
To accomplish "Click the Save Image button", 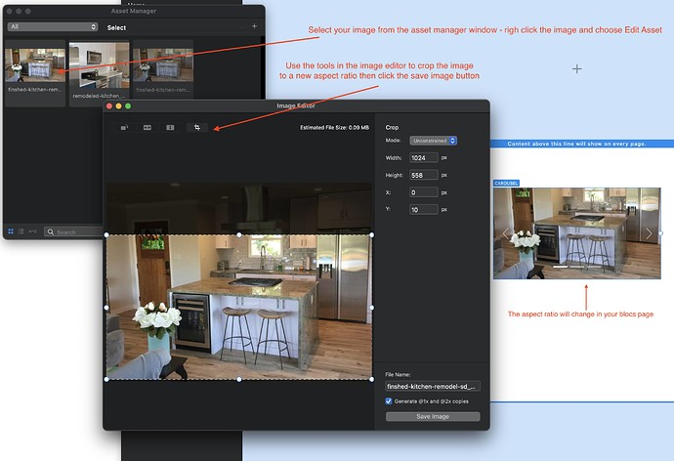I will coord(433,416).
